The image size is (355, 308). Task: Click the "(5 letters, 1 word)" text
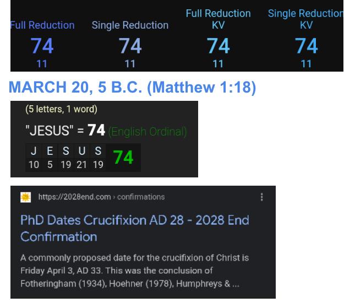[x=61, y=109]
